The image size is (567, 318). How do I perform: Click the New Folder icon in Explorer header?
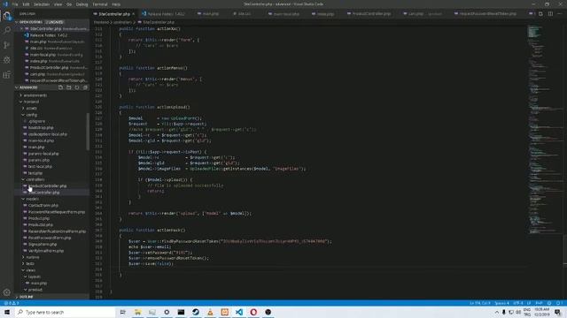(x=69, y=87)
